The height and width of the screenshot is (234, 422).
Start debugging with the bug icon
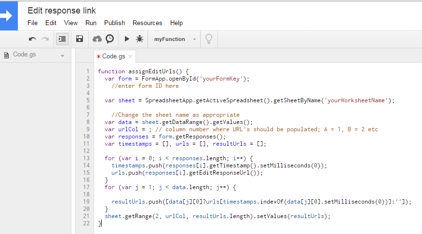(x=139, y=39)
